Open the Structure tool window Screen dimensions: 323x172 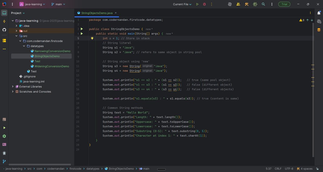click(x=4, y=40)
